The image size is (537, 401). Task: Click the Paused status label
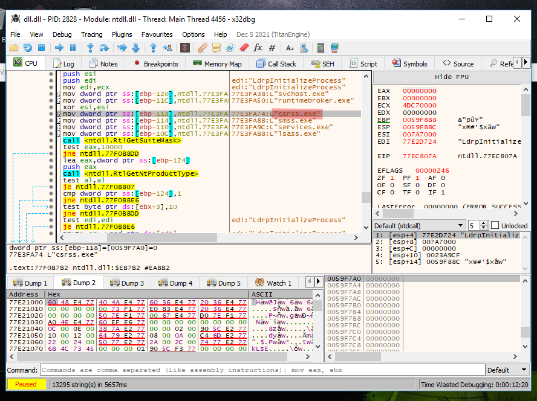point(26,385)
